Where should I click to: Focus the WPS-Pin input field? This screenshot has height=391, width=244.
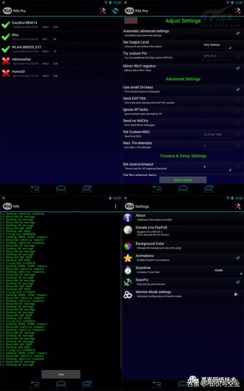216,56
